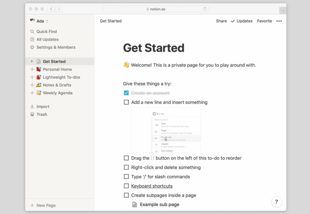Click the Import download icon
The width and height of the screenshot is (310, 214).
[32, 107]
